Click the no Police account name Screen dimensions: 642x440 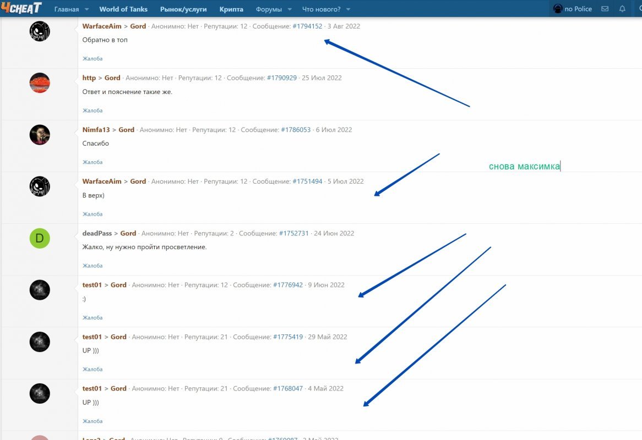click(x=578, y=9)
